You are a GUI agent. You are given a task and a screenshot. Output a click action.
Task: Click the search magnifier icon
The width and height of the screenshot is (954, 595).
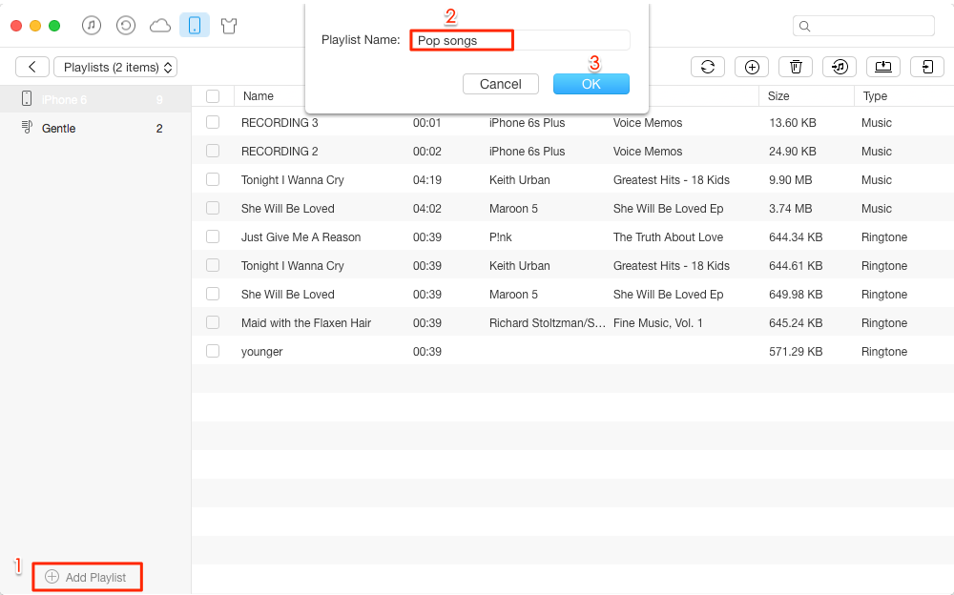[x=804, y=26]
